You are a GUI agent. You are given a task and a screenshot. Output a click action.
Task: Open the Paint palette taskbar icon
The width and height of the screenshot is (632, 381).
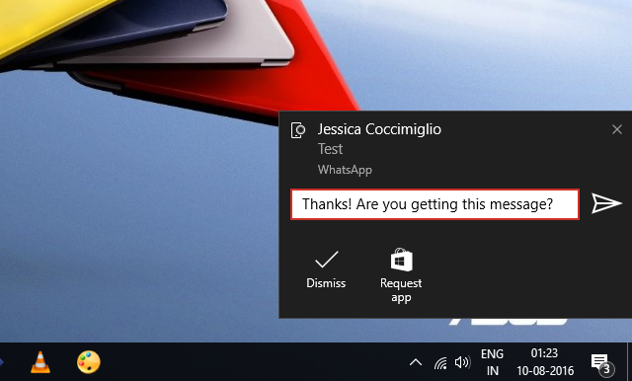click(88, 362)
